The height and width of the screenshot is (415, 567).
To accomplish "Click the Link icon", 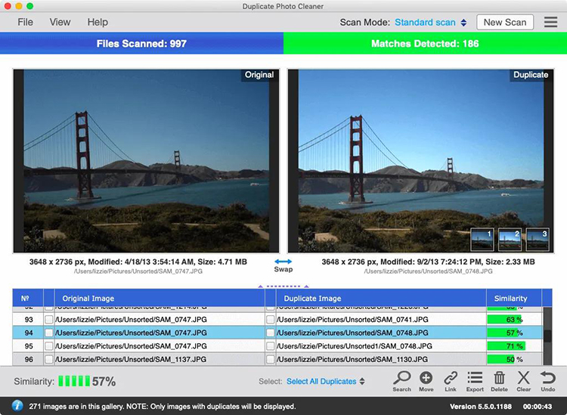I will tap(451, 381).
